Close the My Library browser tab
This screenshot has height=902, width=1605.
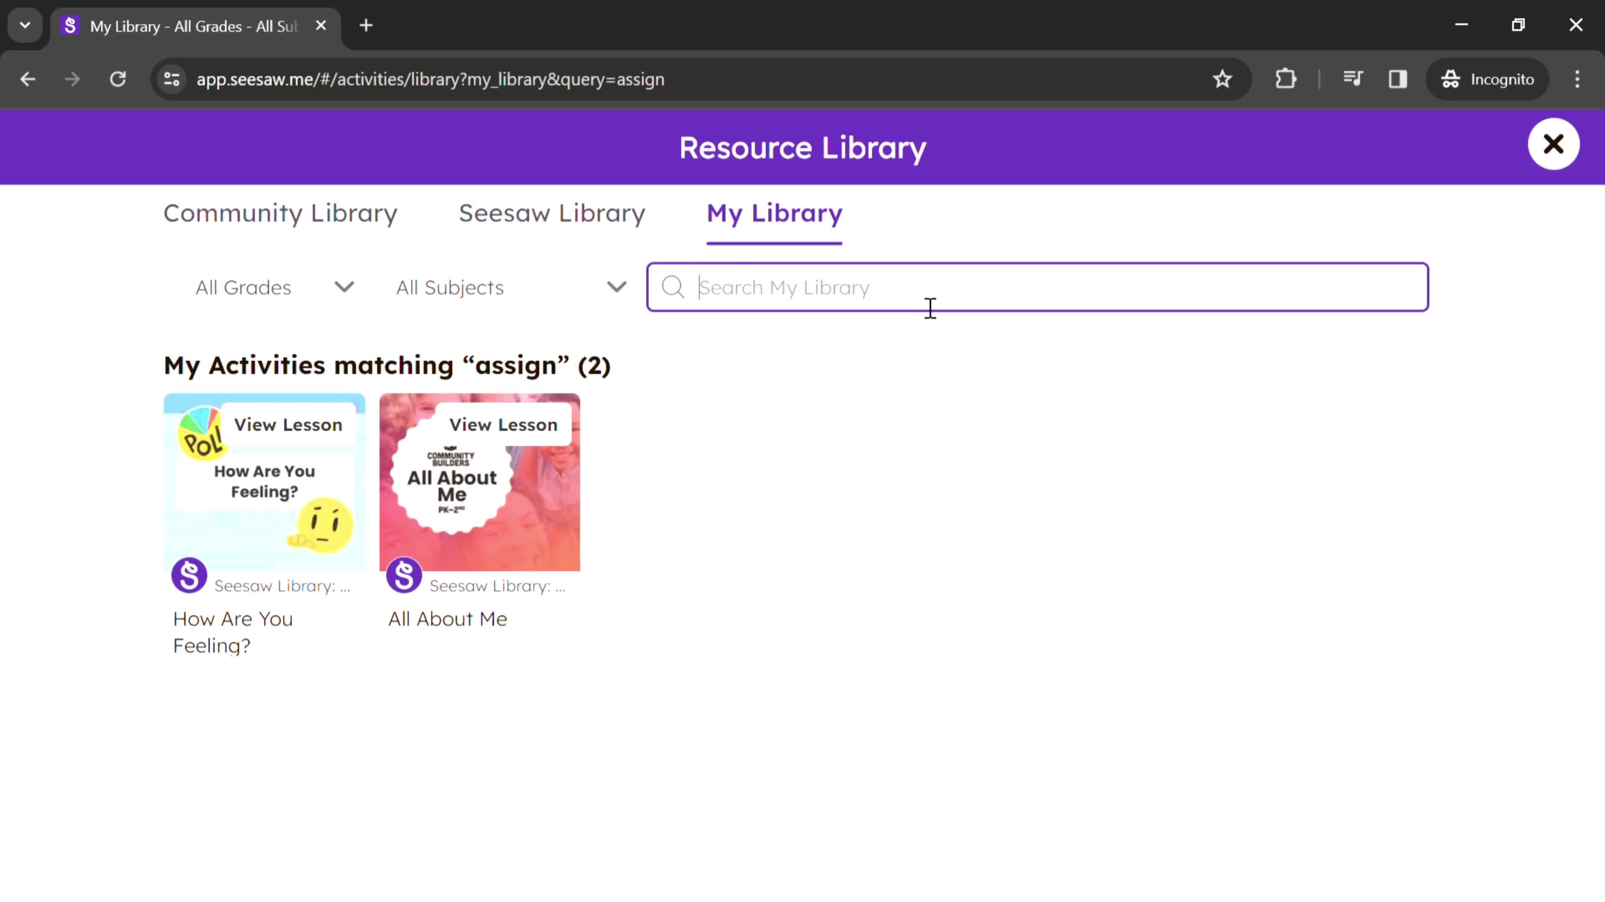(x=321, y=25)
